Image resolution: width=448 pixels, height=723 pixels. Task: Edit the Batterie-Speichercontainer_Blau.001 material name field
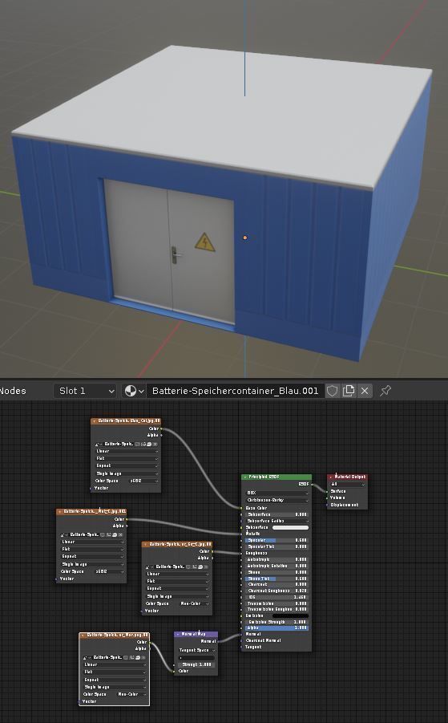[x=236, y=391]
